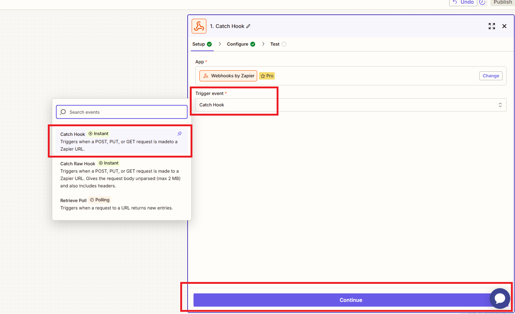Open the Test tab

[x=278, y=44]
